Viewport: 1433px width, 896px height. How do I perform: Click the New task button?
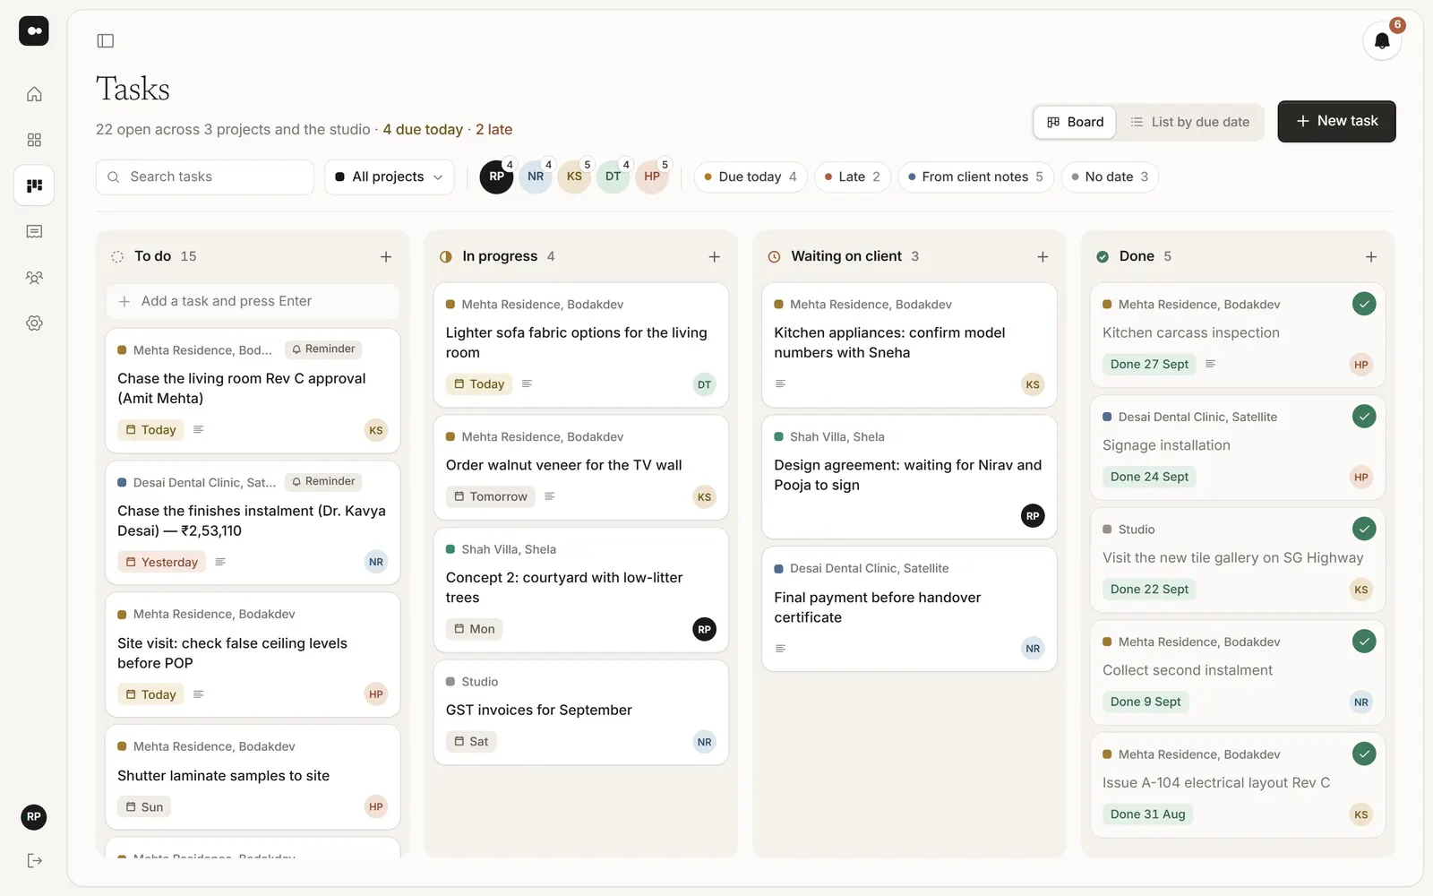[x=1336, y=121]
